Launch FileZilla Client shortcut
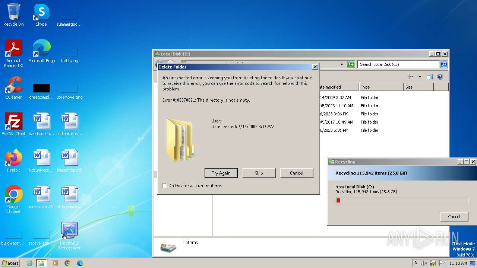 point(13,124)
